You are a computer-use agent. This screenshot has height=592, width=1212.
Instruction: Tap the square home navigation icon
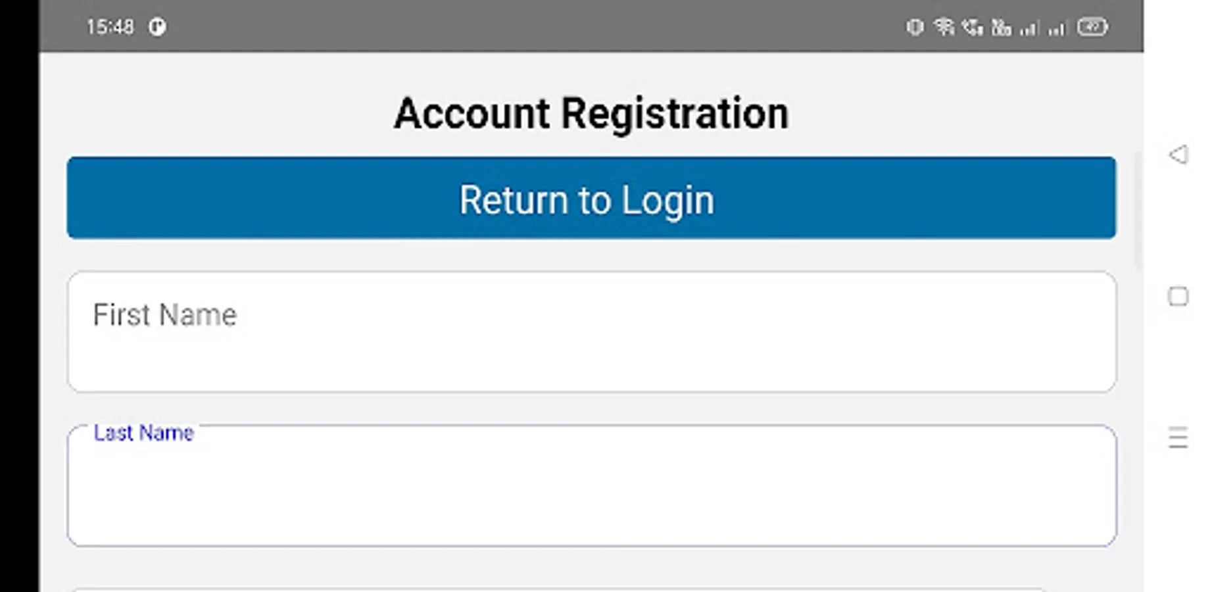click(1178, 297)
